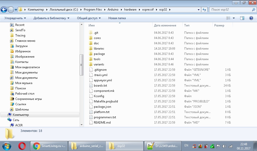Select the 'component.mk' file
This screenshot has width=257, height=151.
pyautogui.click(x=104, y=91)
